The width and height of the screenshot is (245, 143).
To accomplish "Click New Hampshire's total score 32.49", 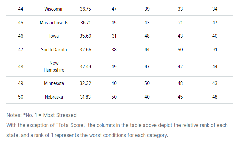I will click(x=85, y=66).
